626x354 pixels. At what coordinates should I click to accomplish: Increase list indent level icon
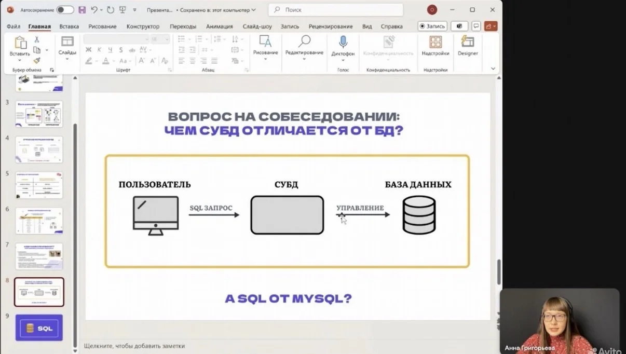point(192,50)
